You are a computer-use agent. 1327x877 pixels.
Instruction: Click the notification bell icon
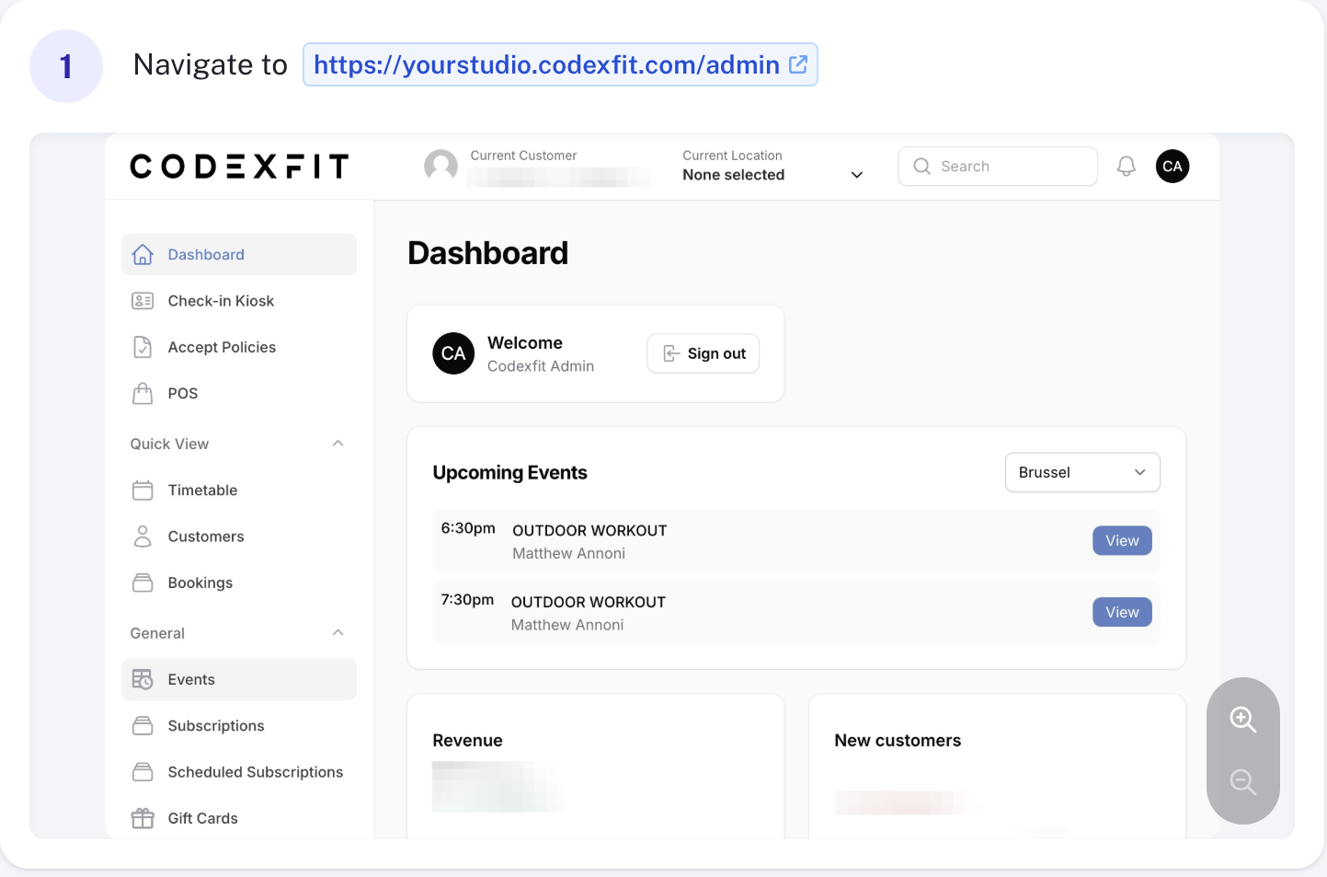click(x=1126, y=167)
